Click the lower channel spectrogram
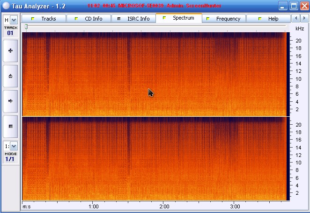310x213 pixels. point(155,159)
